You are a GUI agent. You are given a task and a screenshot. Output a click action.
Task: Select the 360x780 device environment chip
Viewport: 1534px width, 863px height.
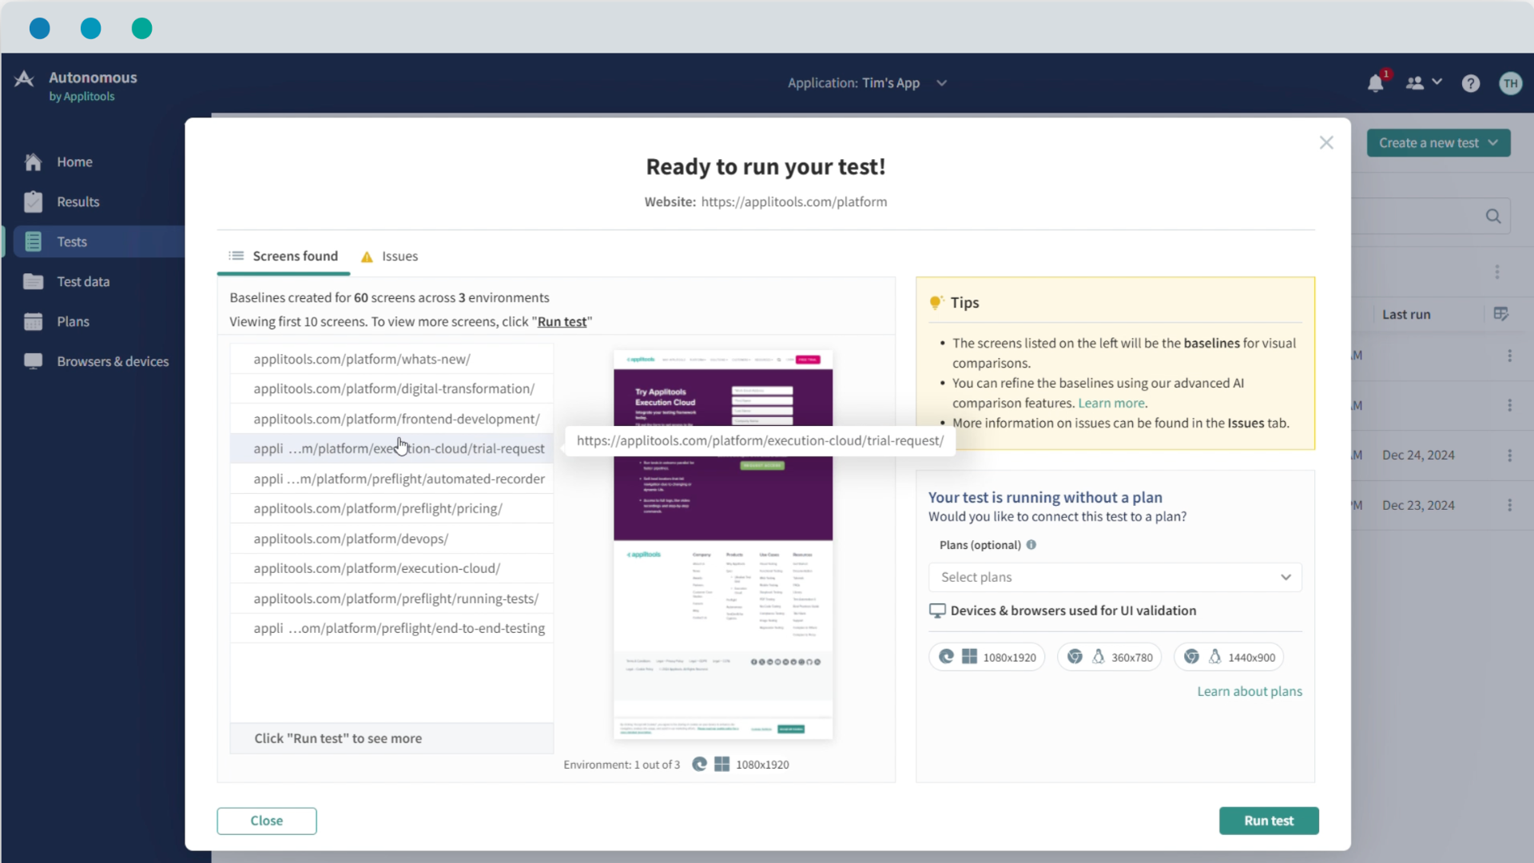(x=1110, y=657)
